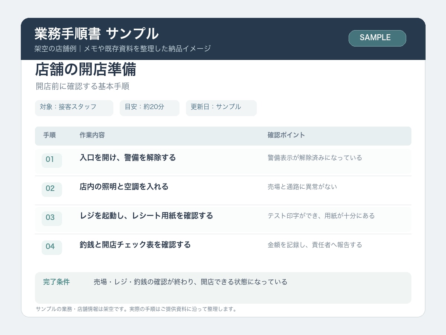Viewport: 446px width, 335px height.
Task: Click the 完了条件 label
Action: point(56,282)
